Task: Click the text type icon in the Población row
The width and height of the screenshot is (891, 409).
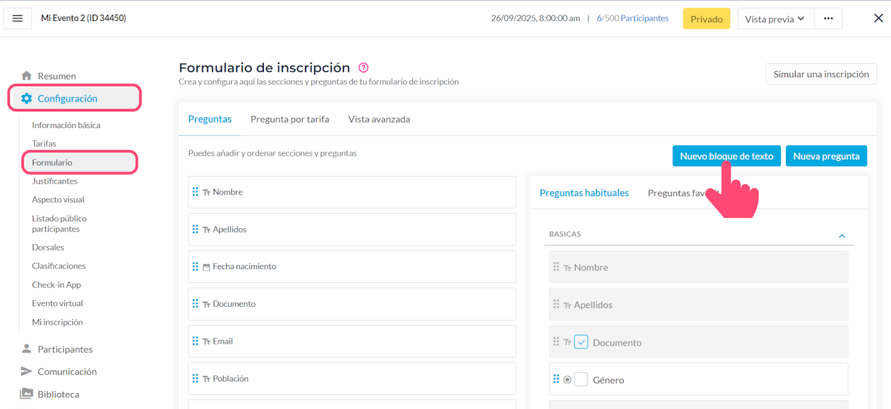Action: tap(207, 379)
